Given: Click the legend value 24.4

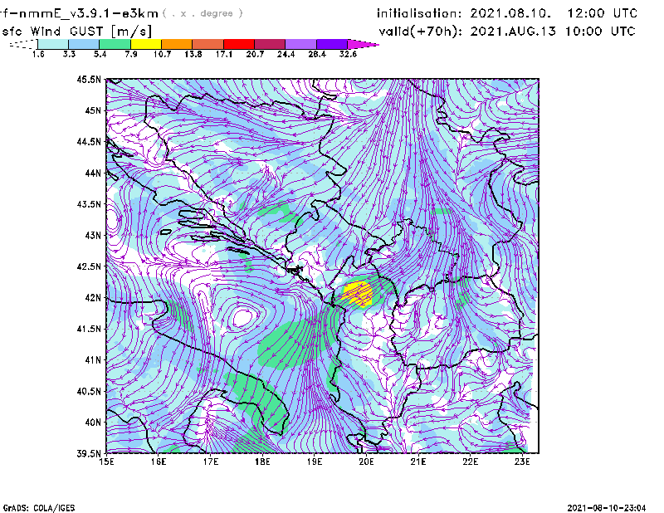Looking at the screenshot, I should 286,54.
